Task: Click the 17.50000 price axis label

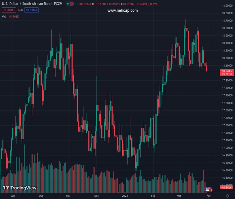Action: point(227,110)
